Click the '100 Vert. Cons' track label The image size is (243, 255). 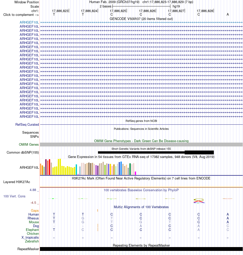click(x=14, y=196)
